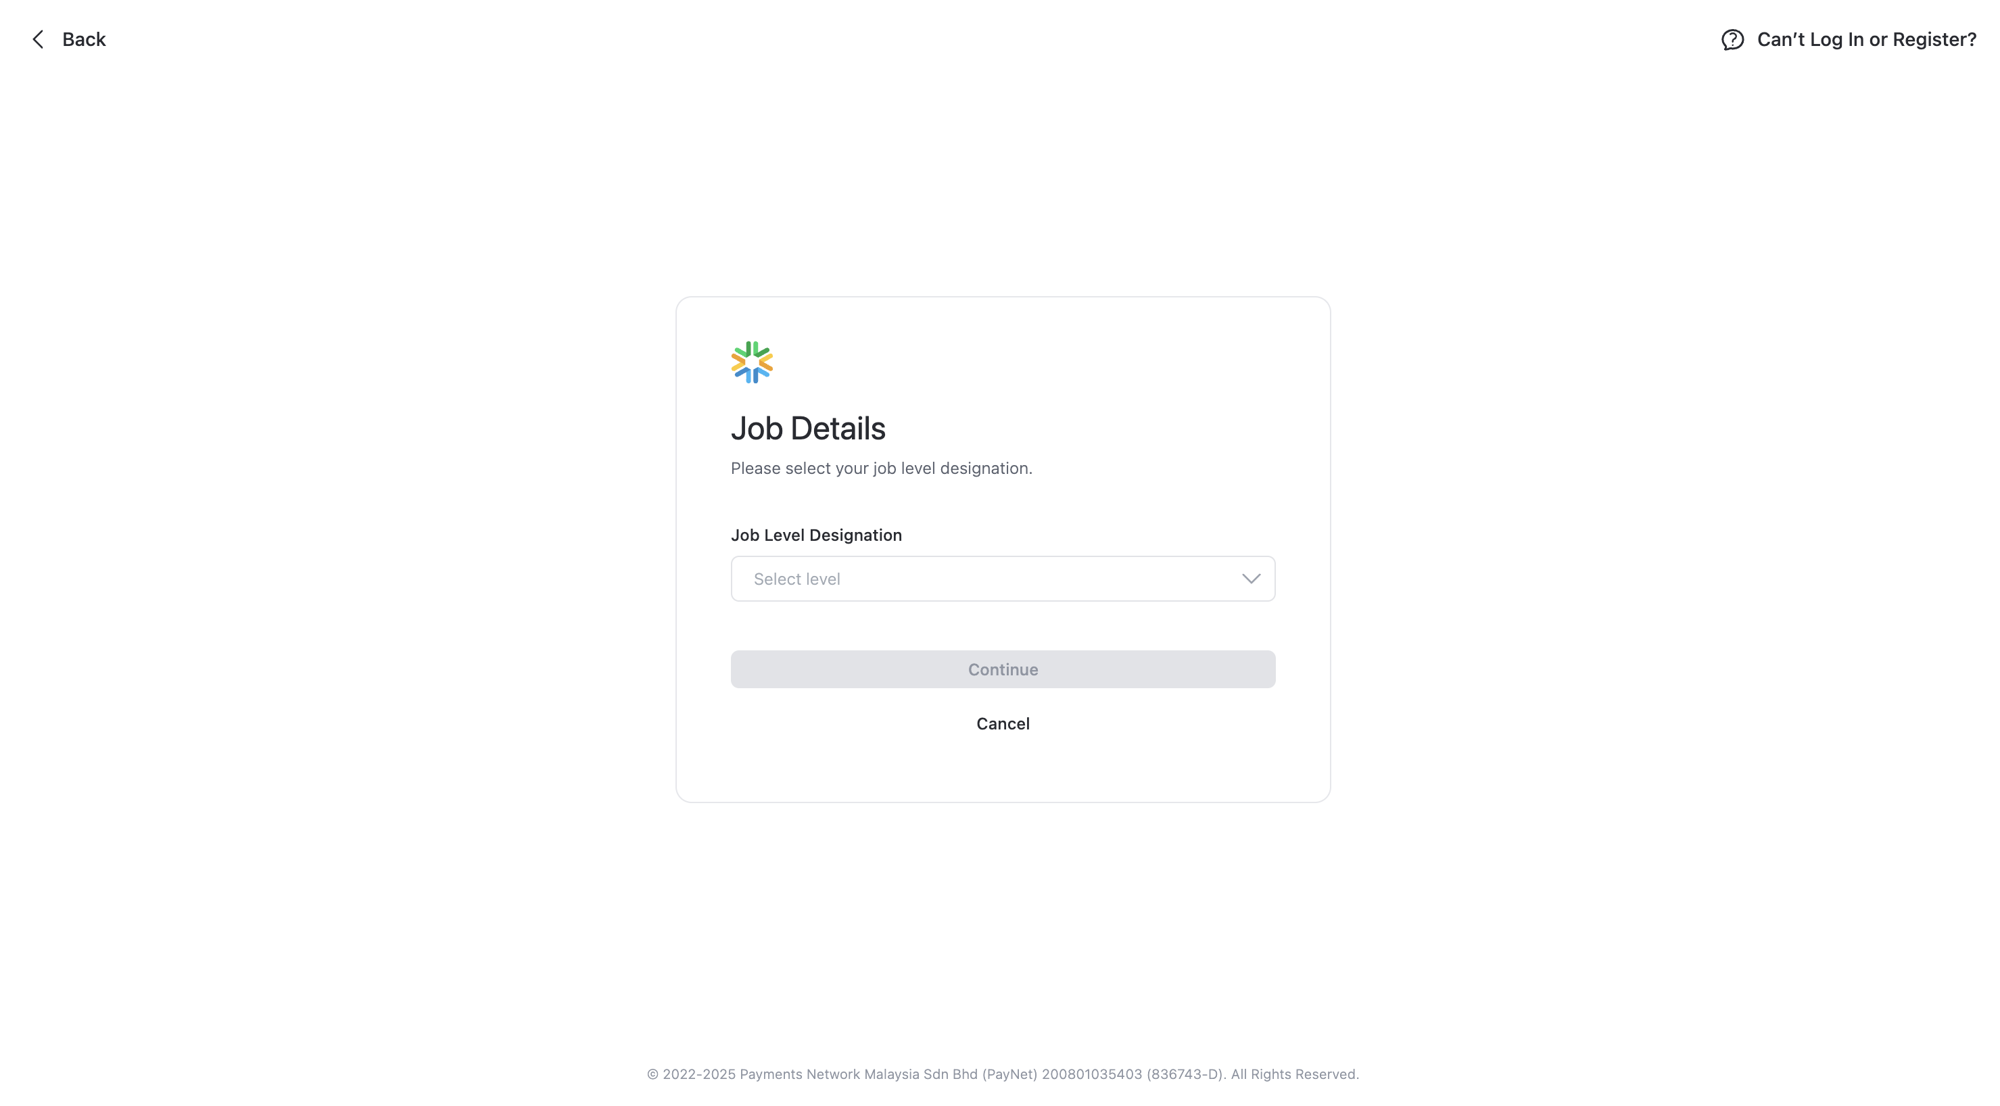The width and height of the screenshot is (2000, 1106).
Task: Open the Job Level Designation dropdown
Action: tap(1002, 579)
